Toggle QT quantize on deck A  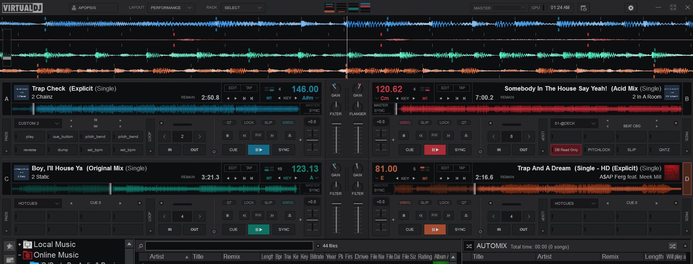tap(229, 123)
